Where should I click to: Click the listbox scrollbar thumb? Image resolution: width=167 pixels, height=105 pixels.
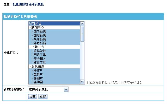82,34
